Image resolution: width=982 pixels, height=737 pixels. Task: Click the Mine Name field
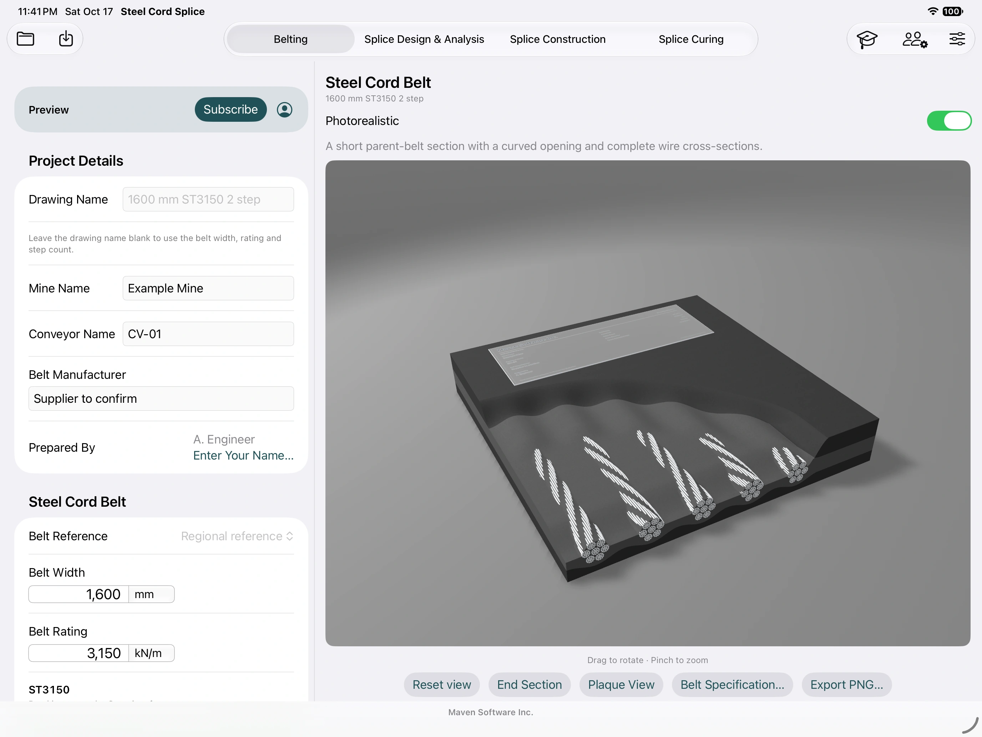click(x=208, y=288)
